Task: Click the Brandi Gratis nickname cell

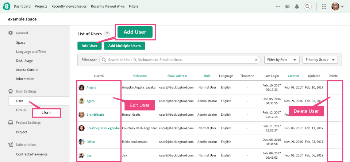Action: click(x=131, y=115)
